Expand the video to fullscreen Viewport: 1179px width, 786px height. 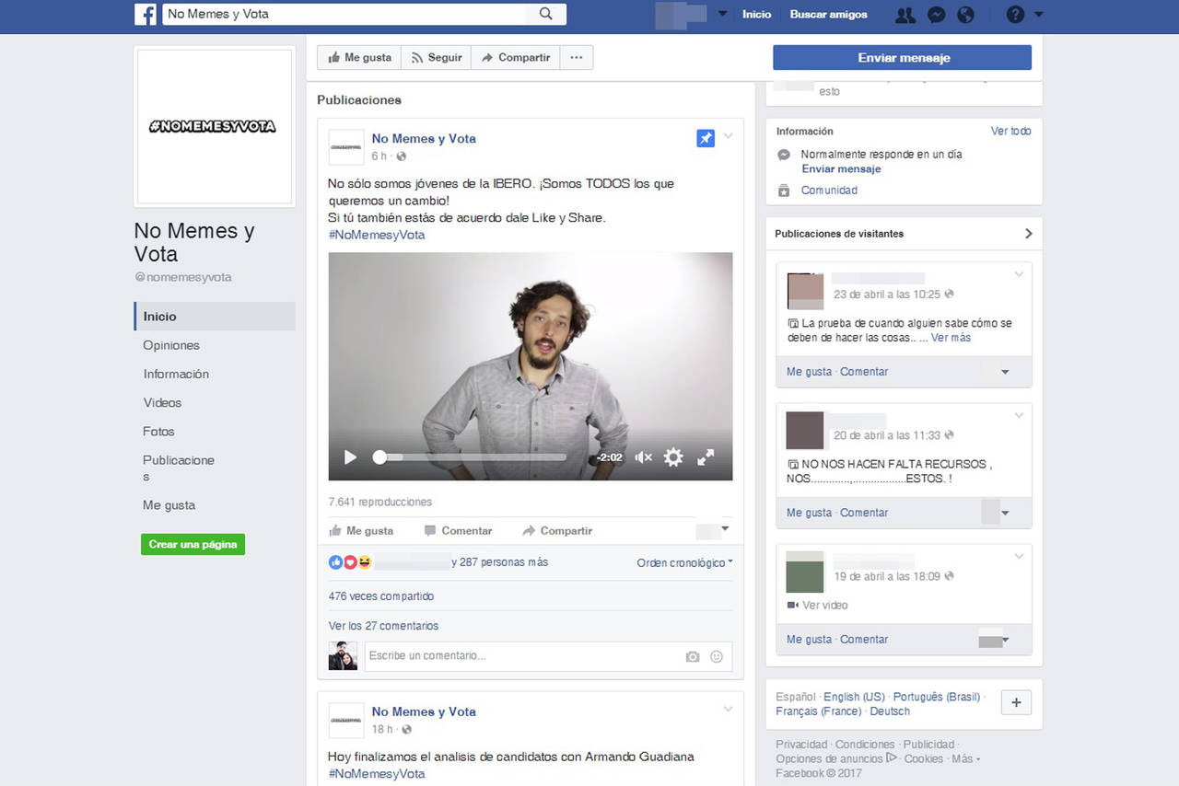click(706, 457)
